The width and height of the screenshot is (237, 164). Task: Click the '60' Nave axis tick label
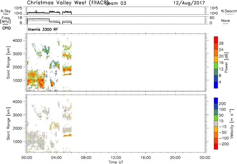coord(212,18)
